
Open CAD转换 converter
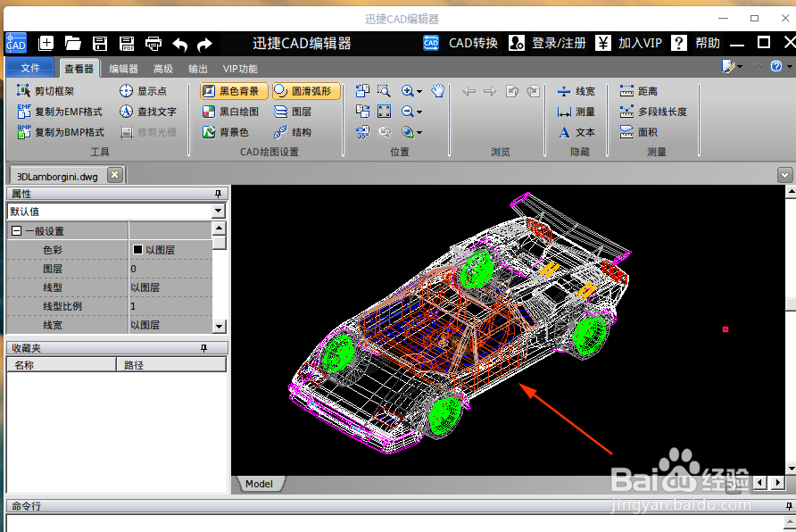[460, 43]
